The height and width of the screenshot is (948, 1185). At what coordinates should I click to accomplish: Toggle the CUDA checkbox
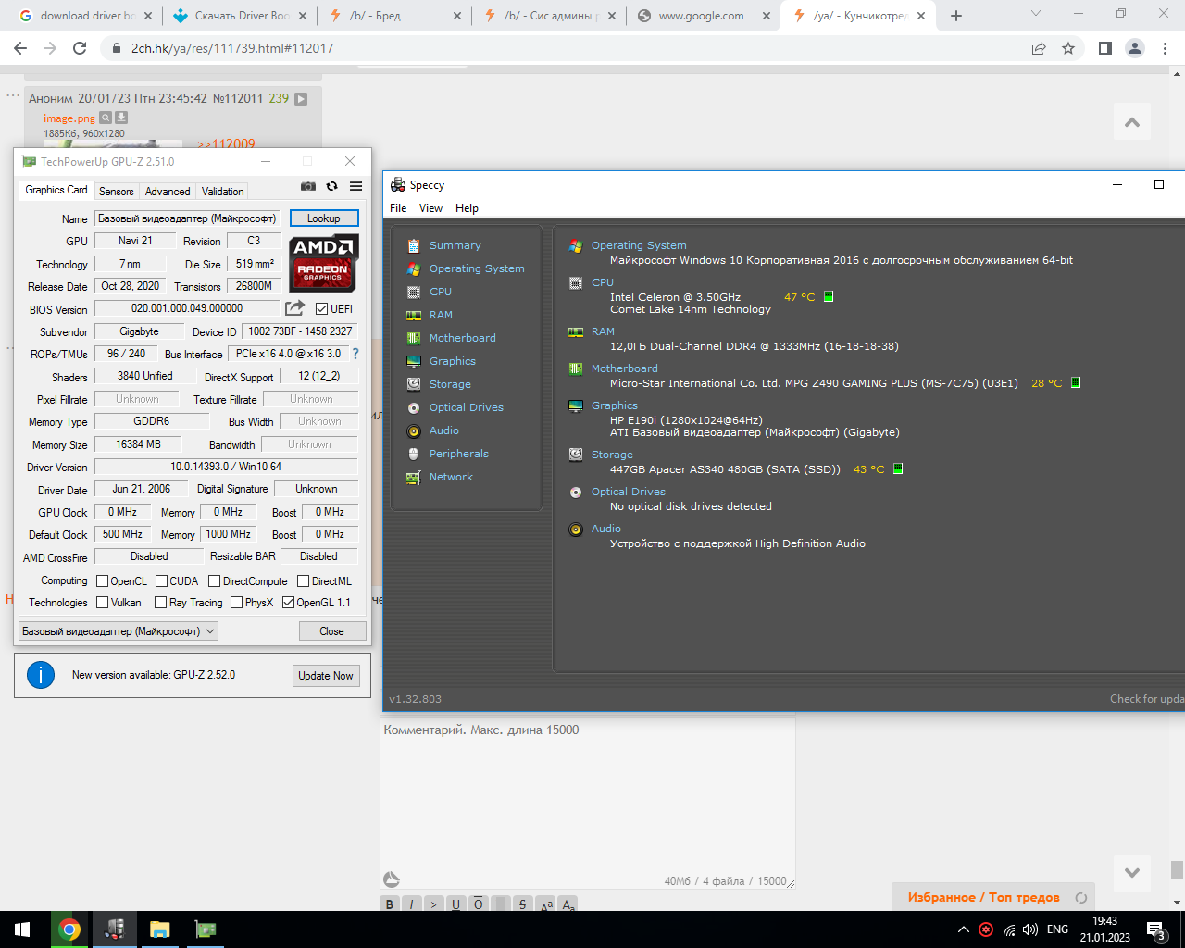162,581
